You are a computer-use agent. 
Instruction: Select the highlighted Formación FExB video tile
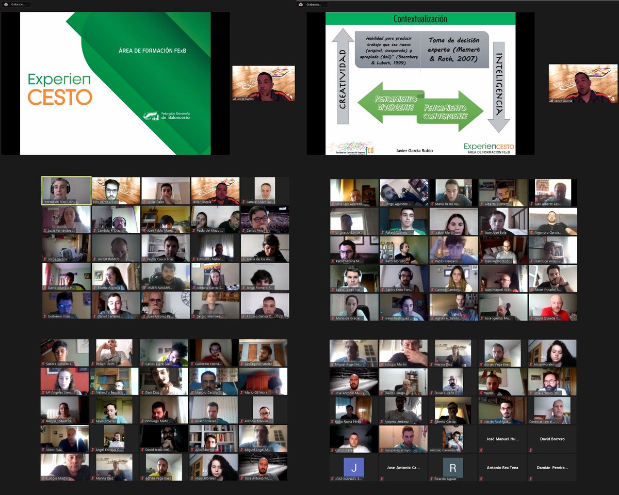(x=67, y=190)
